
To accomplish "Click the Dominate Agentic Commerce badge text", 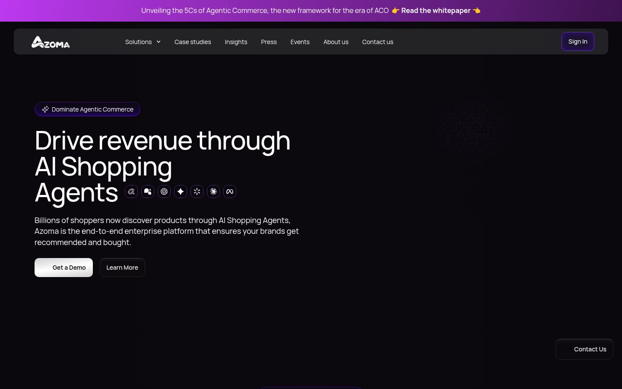I will 92,109.
